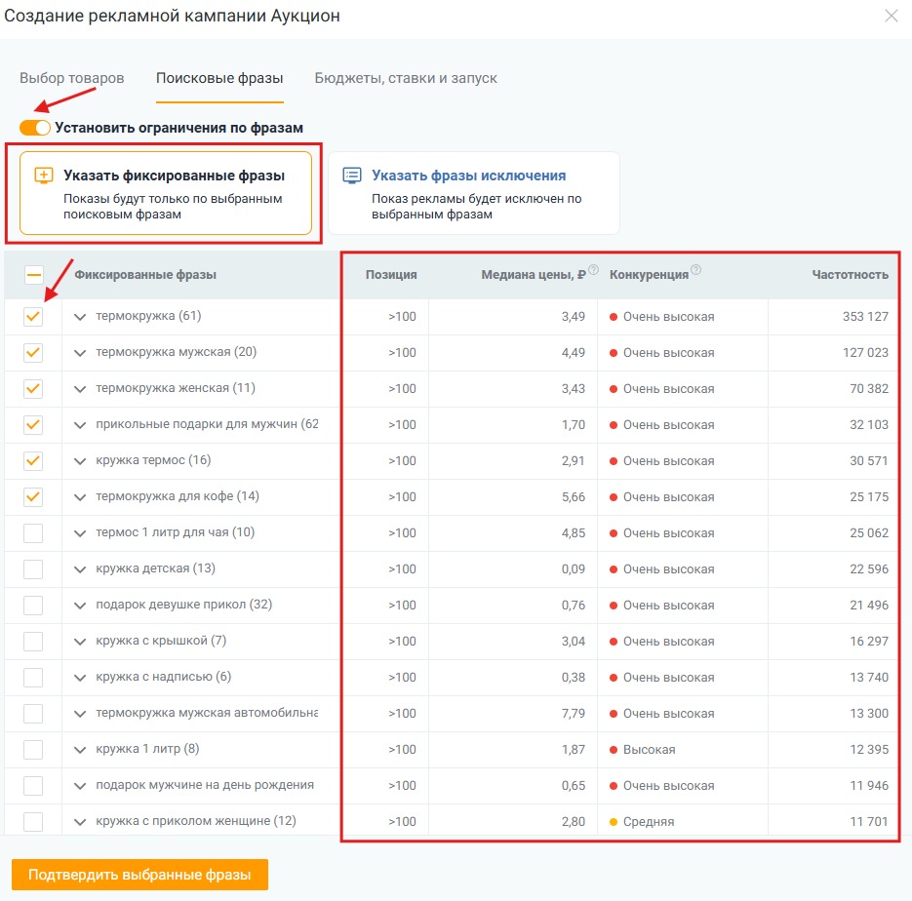Viewport: 912px width, 901px height.
Task: Check the кружка детская (13) checkbox
Action: 33,568
